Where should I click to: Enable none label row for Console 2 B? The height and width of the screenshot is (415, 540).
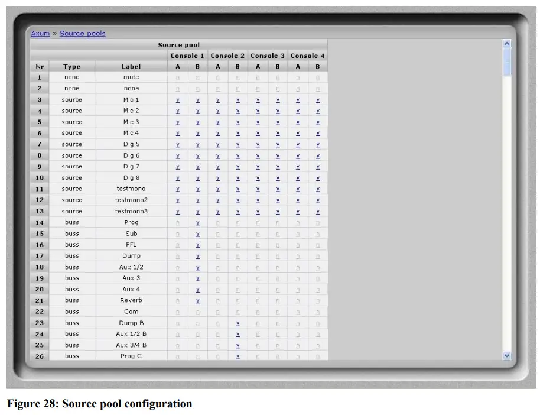[x=238, y=89]
